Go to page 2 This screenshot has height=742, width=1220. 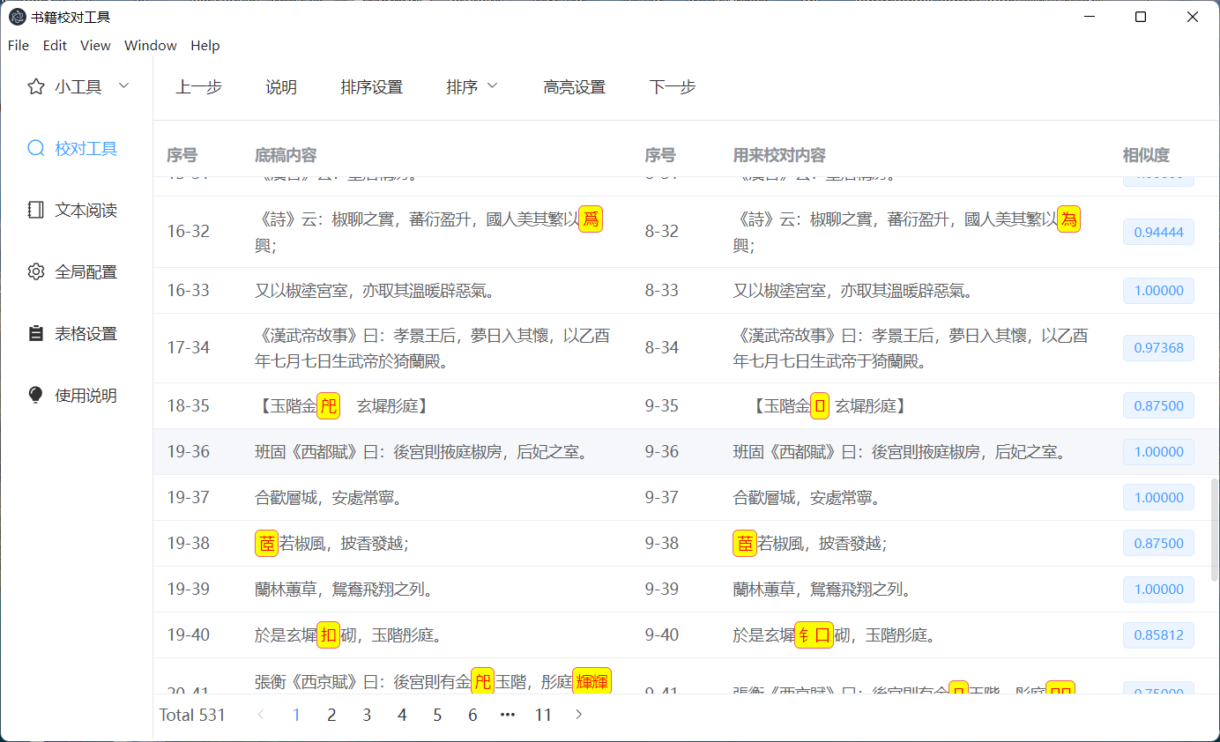tap(331, 715)
